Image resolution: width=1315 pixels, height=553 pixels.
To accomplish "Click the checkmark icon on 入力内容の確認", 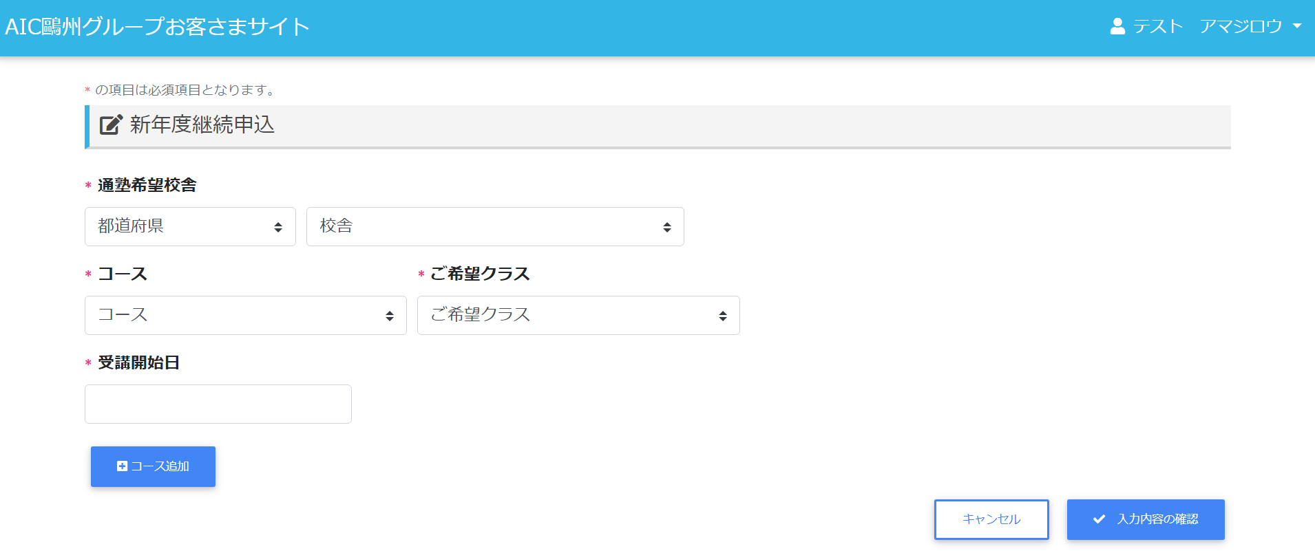I will click(x=1099, y=519).
